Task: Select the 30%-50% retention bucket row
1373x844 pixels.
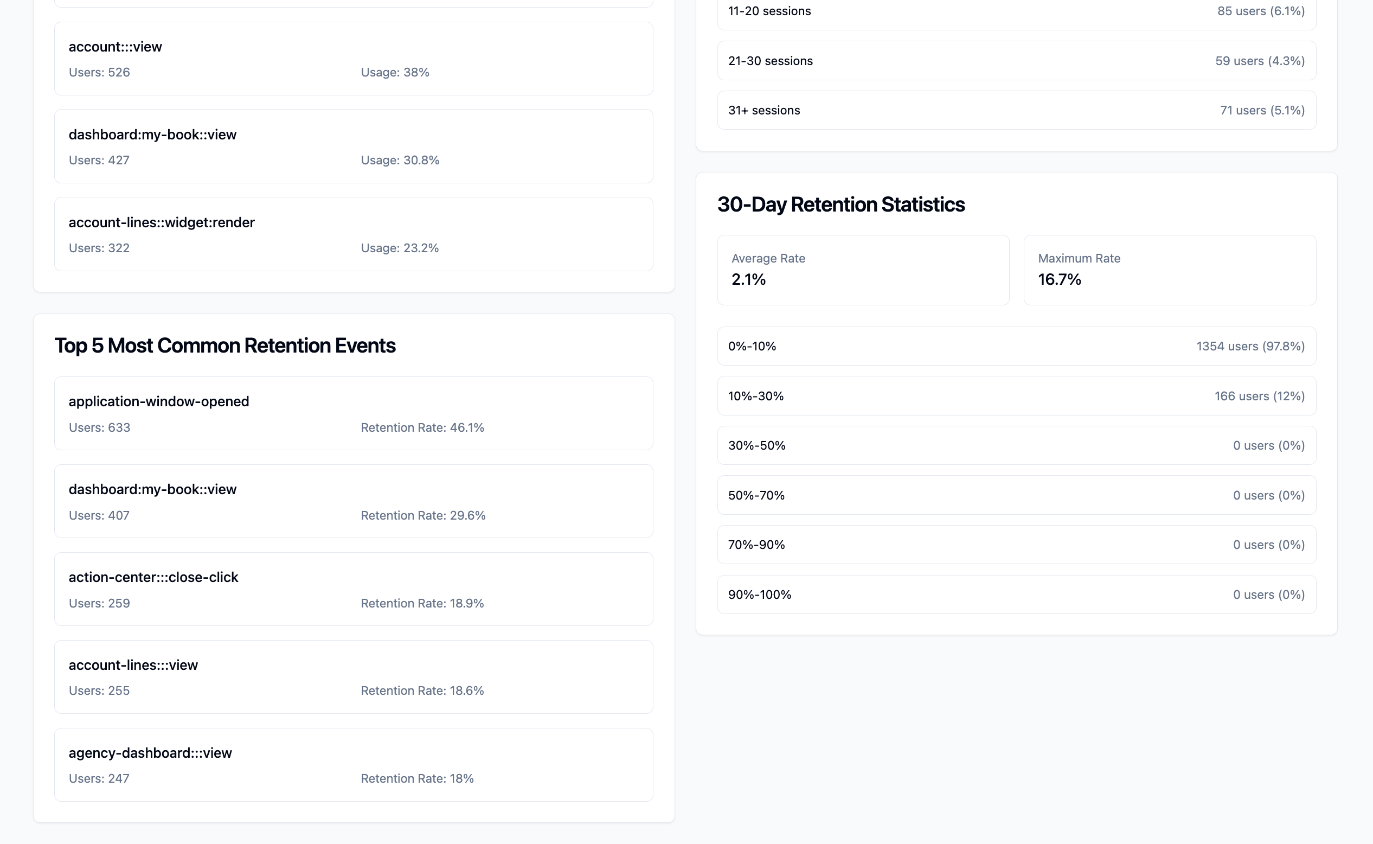Action: (x=1016, y=445)
